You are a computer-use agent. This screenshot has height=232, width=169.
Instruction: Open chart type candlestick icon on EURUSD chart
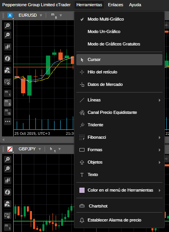pyautogui.click(x=7, y=47)
